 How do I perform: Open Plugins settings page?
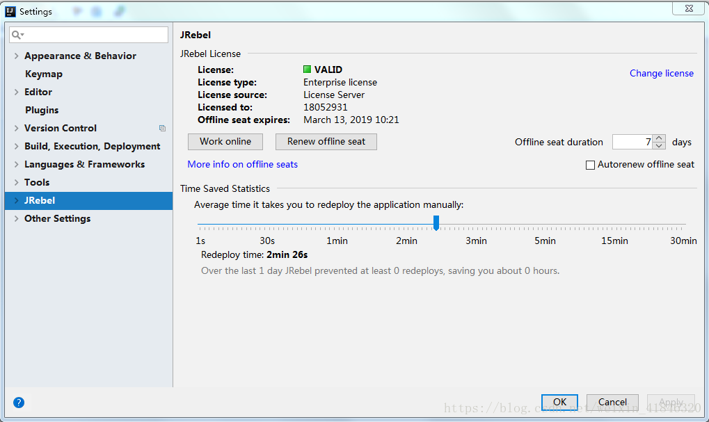[42, 111]
